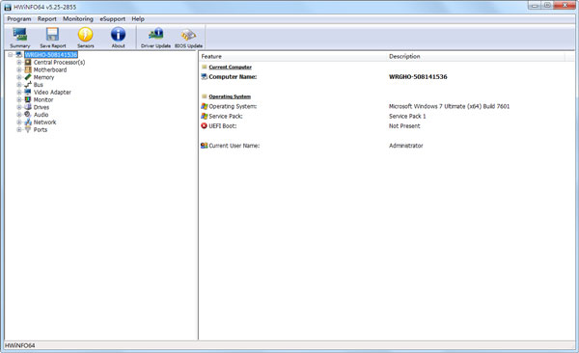Screen dimensions: 579x353
Task: Click the HWiNFO64 title bar app icon
Action: click(8, 7)
